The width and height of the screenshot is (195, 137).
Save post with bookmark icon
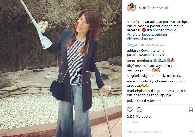(191, 110)
